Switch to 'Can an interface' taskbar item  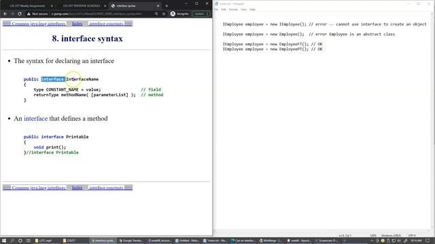(x=243, y=241)
